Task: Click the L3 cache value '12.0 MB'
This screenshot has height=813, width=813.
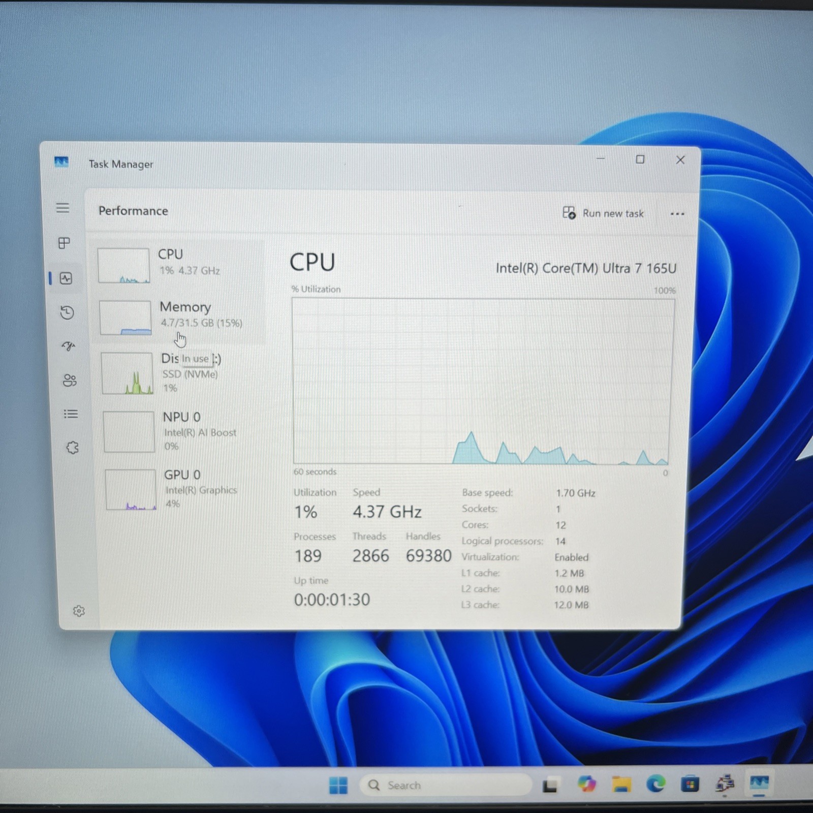Action: tap(571, 605)
